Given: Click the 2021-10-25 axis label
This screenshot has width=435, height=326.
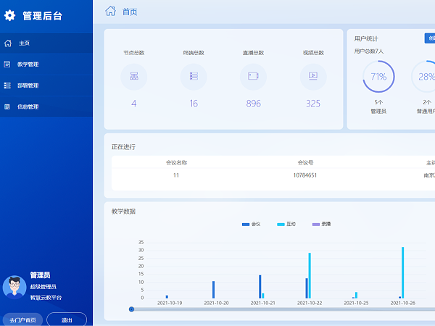Looking at the screenshot, I should pyautogui.click(x=356, y=303).
